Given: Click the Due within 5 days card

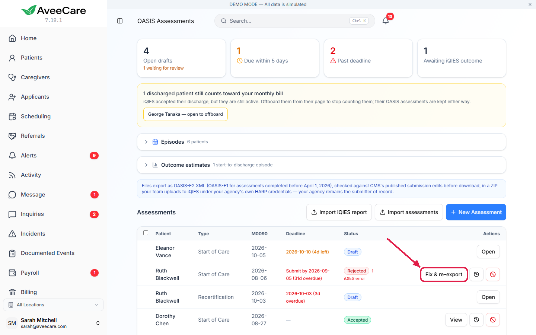Looking at the screenshot, I should coord(275,58).
